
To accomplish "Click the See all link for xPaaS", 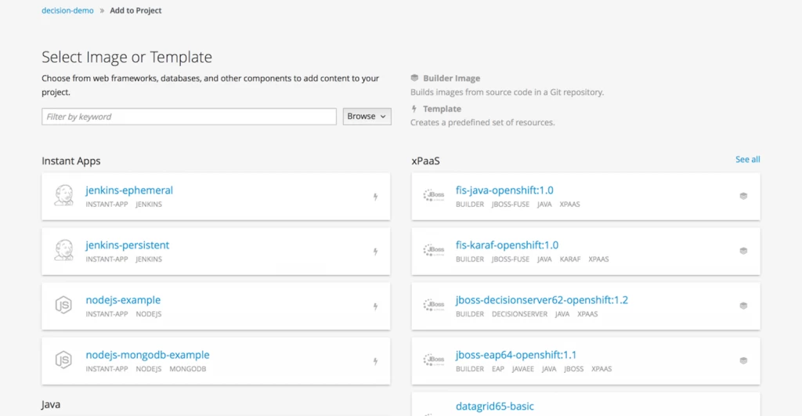I will pos(747,159).
